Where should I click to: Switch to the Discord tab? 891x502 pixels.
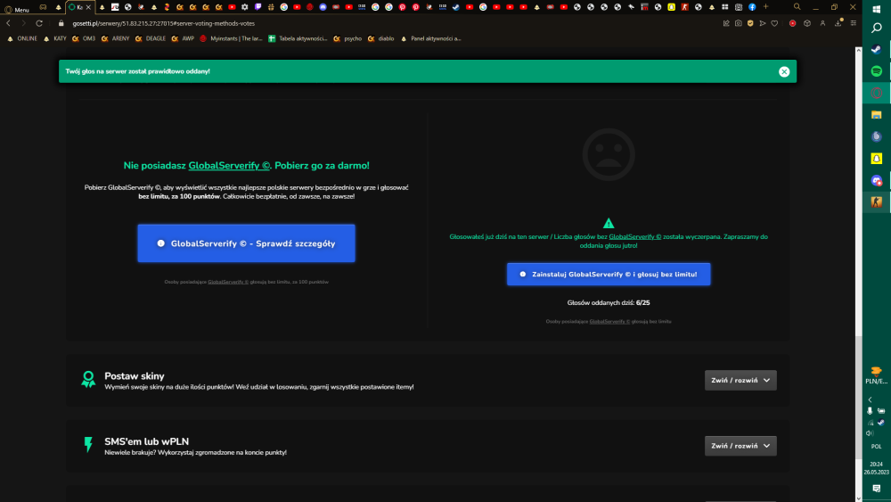pyautogui.click(x=323, y=7)
